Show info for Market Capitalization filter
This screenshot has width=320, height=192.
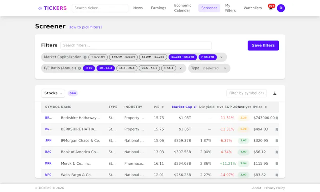click(x=85, y=57)
